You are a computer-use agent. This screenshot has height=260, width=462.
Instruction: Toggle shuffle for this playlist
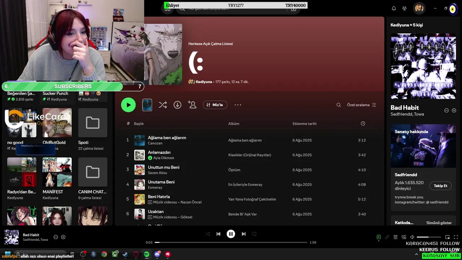(x=163, y=105)
